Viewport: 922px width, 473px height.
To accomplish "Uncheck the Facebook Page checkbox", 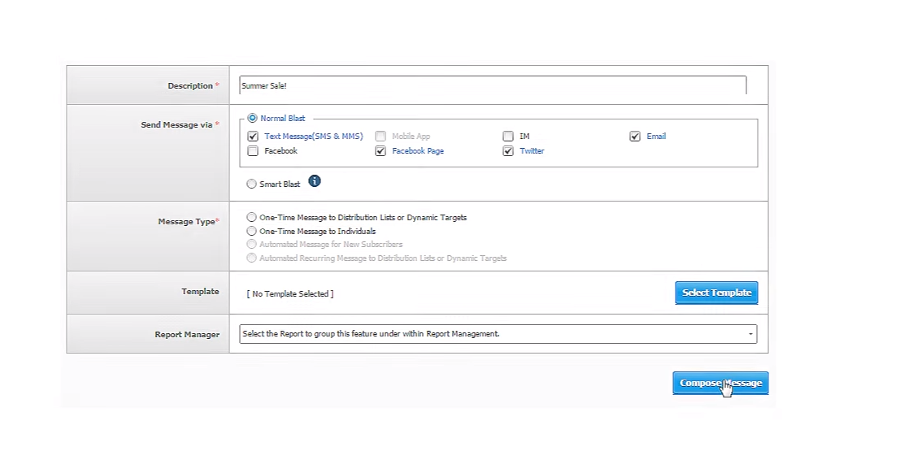I will pyautogui.click(x=381, y=151).
